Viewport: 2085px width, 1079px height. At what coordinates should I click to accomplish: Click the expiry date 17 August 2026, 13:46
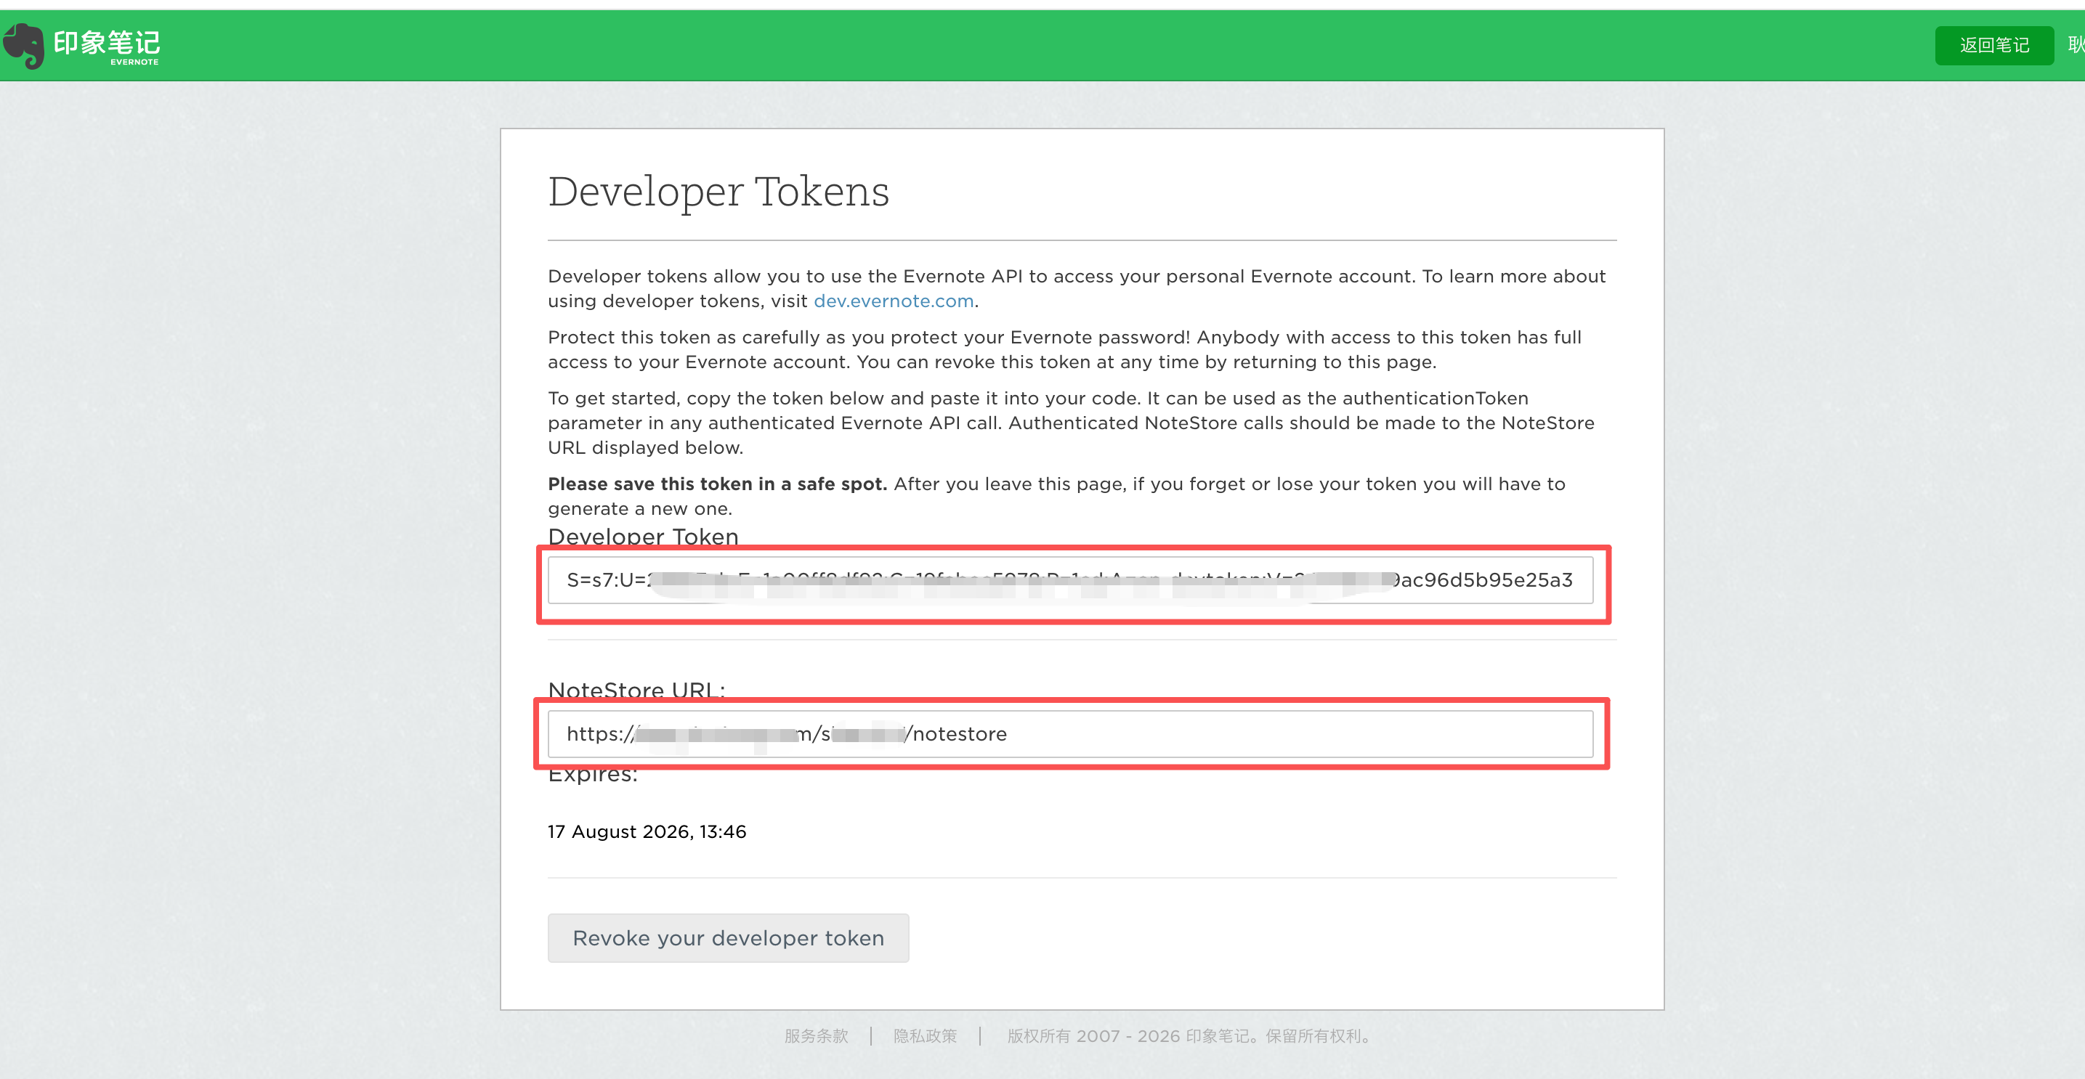[647, 831]
